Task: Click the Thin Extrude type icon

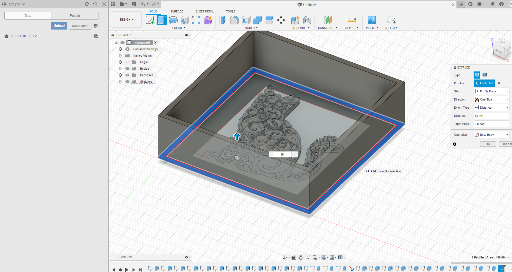Action: pos(485,75)
